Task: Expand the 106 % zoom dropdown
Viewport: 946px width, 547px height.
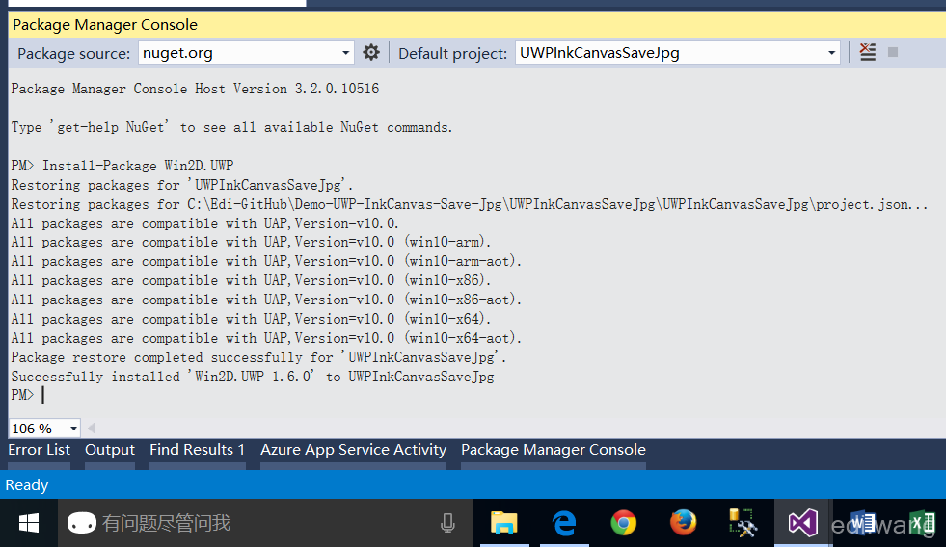Action: tap(73, 429)
